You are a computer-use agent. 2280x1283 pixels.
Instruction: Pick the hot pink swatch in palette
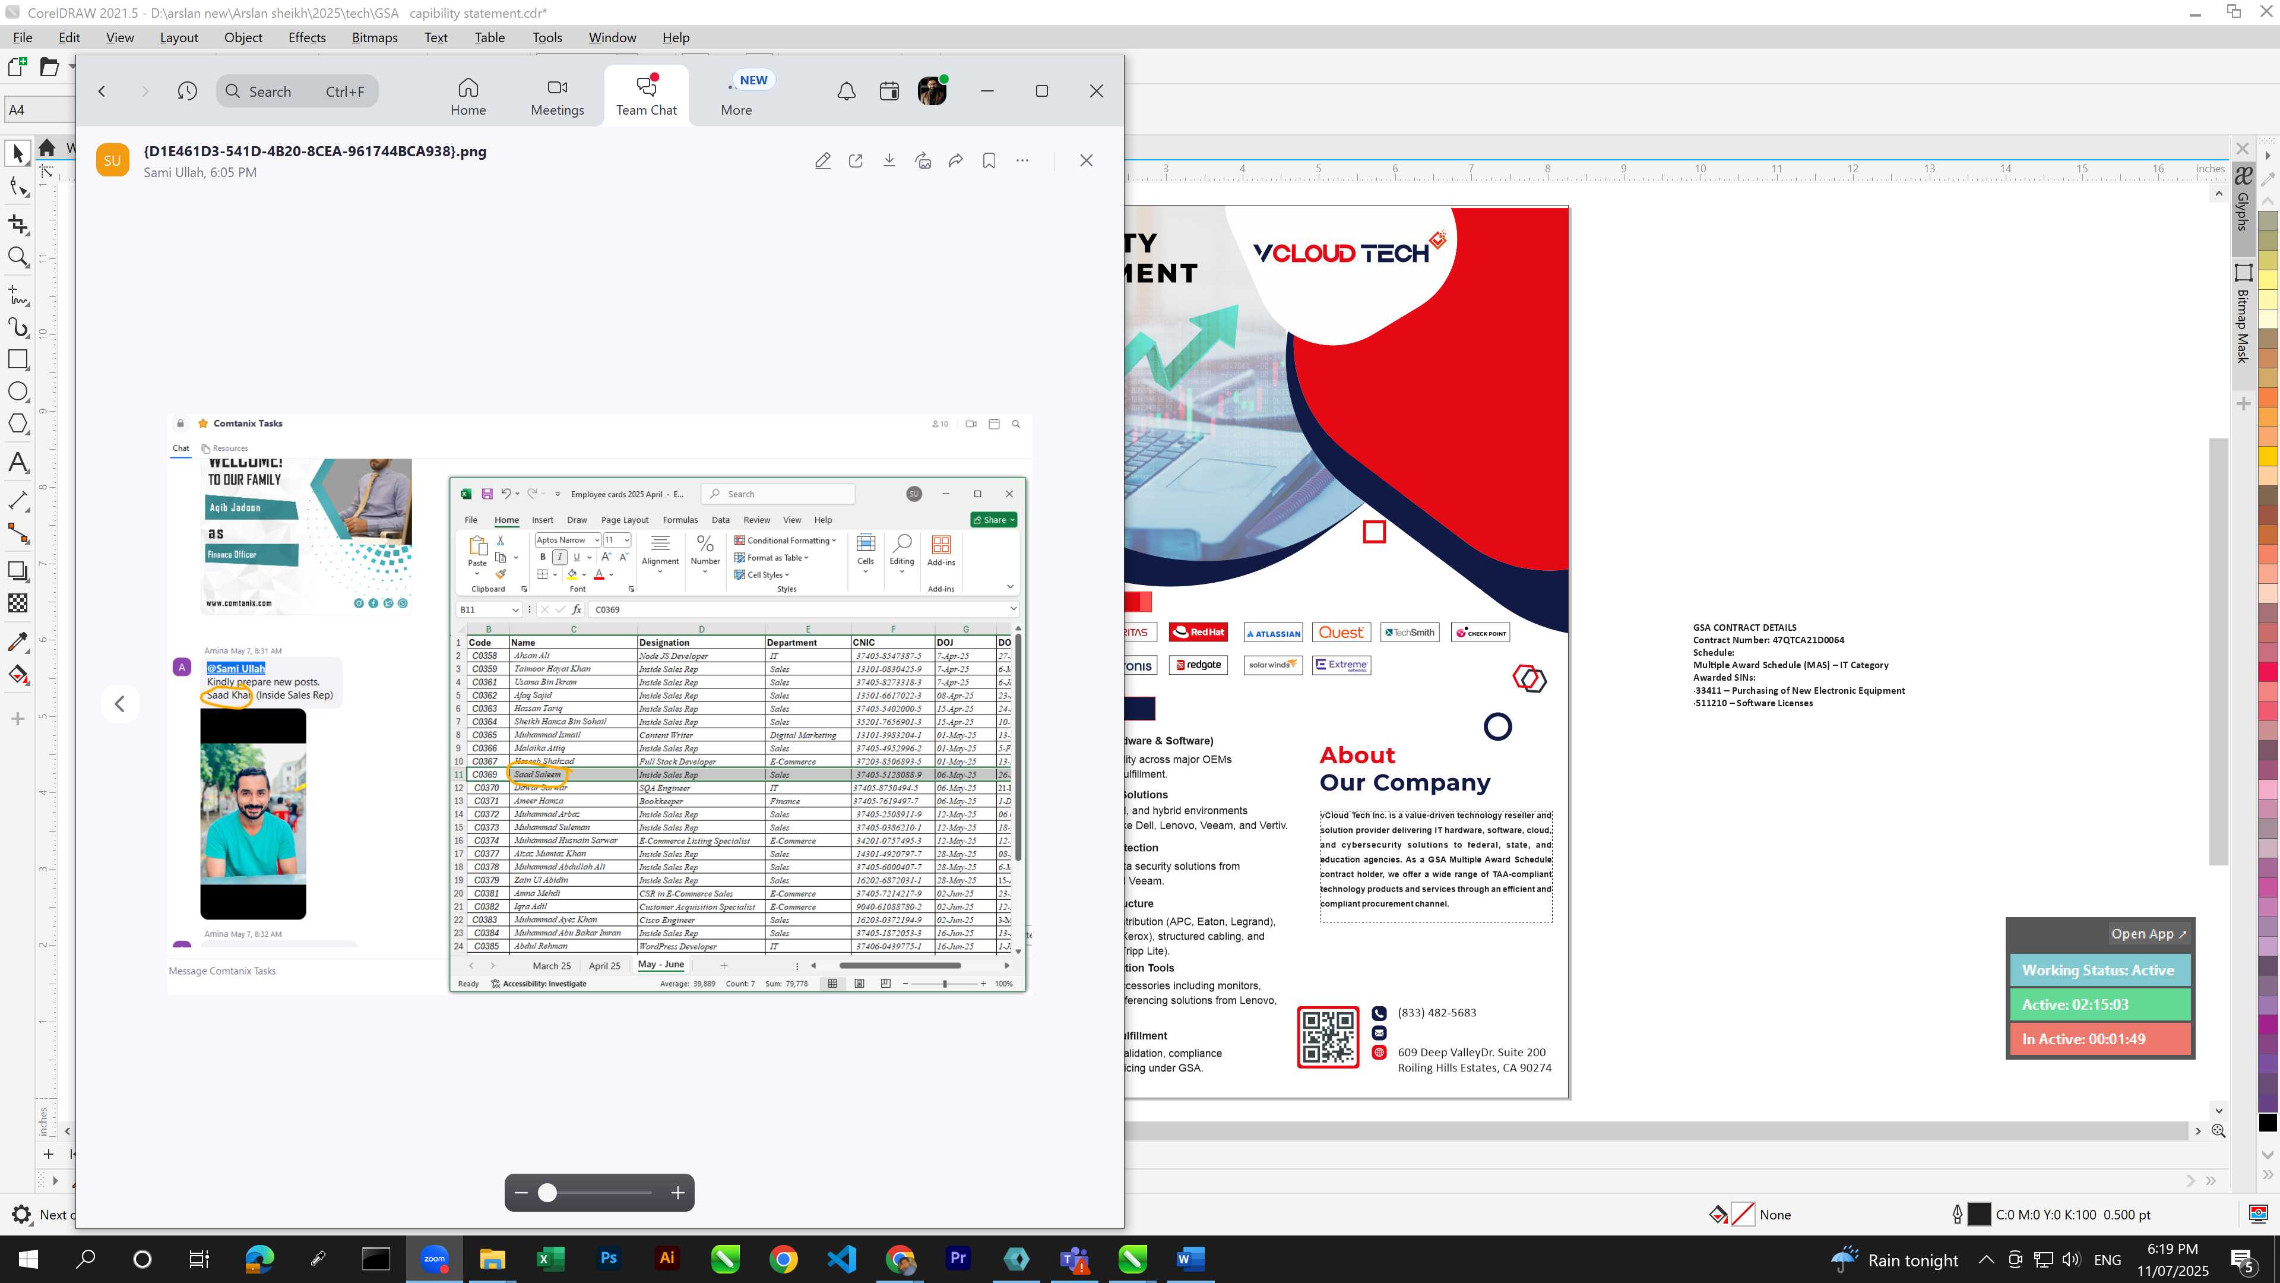pos(2268,672)
